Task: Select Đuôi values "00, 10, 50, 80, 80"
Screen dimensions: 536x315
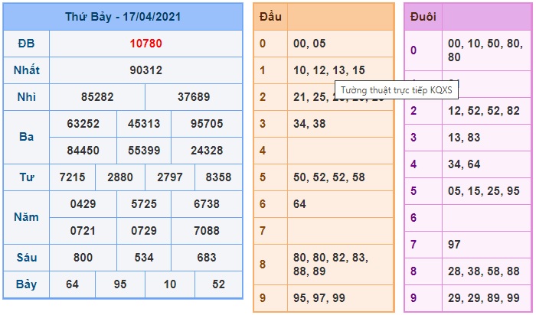Action: (x=485, y=50)
